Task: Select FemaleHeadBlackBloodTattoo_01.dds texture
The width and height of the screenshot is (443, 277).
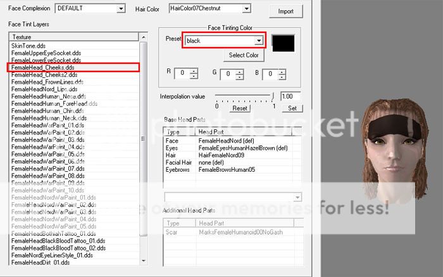Action: point(58,241)
